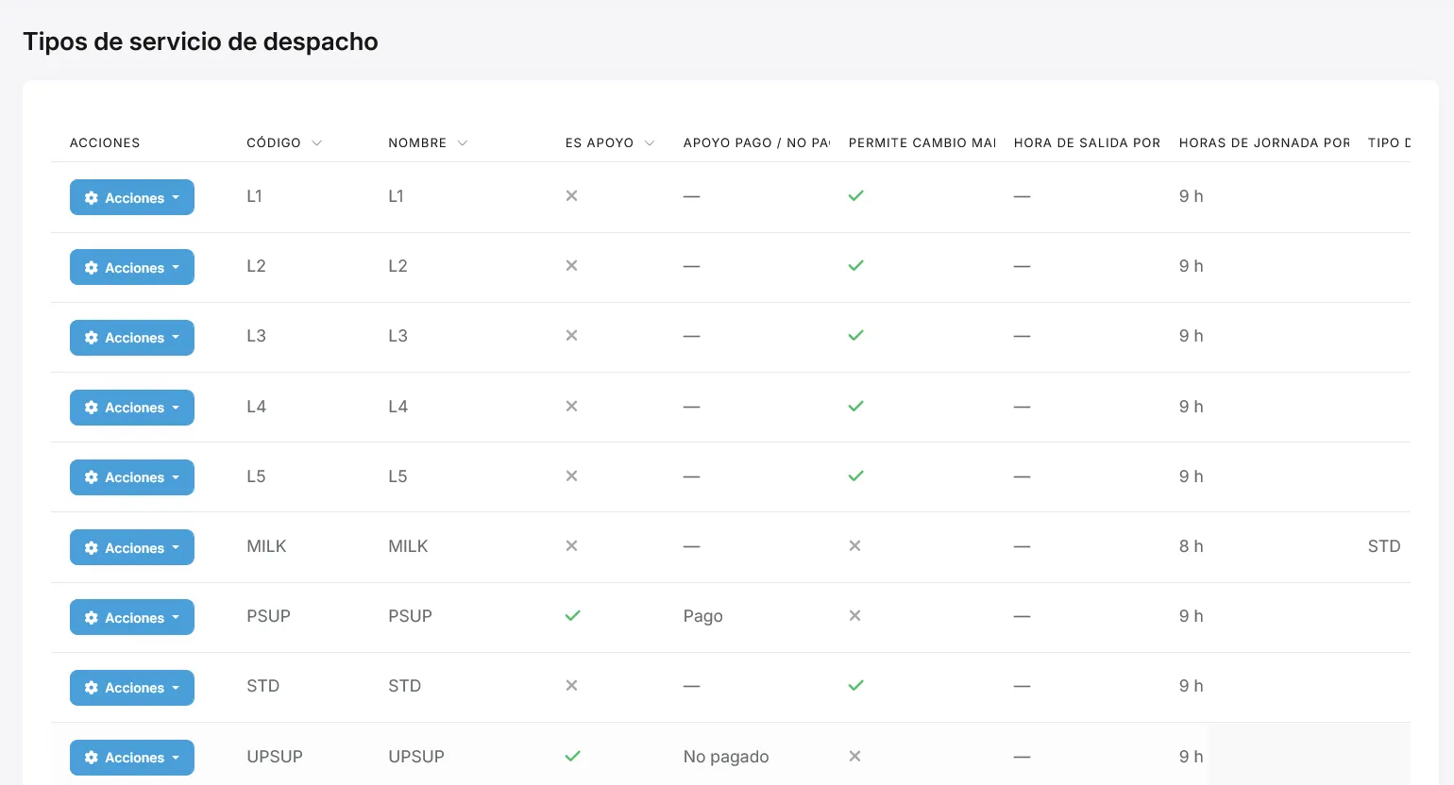The width and height of the screenshot is (1454, 785).
Task: Open Acciones menu for row L1
Action: coord(132,197)
